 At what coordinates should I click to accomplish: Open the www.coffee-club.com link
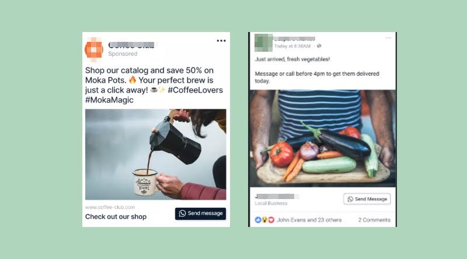click(x=110, y=207)
